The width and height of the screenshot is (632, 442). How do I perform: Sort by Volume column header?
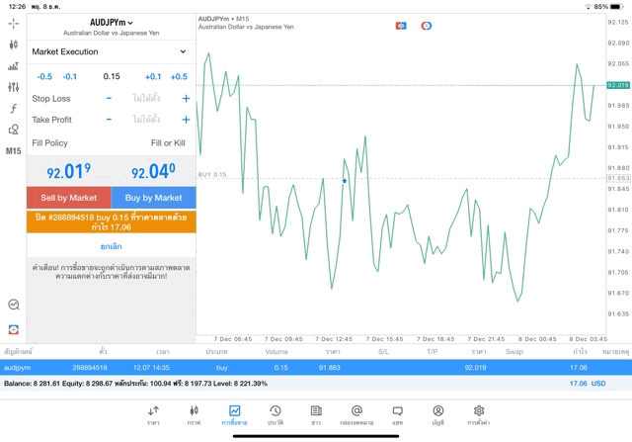tap(276, 352)
